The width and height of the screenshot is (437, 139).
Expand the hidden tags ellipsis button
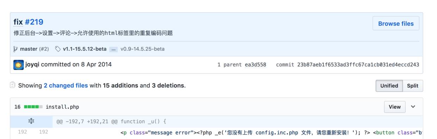point(113,49)
